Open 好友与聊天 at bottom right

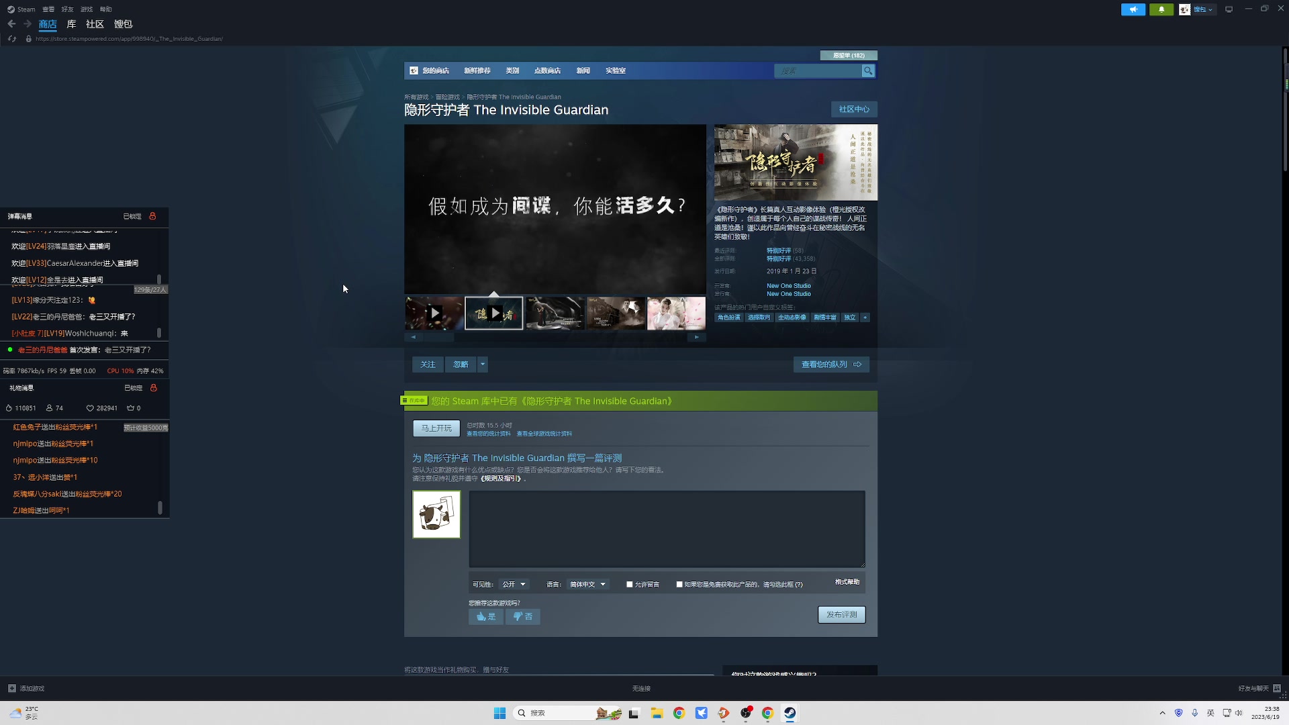click(1259, 688)
